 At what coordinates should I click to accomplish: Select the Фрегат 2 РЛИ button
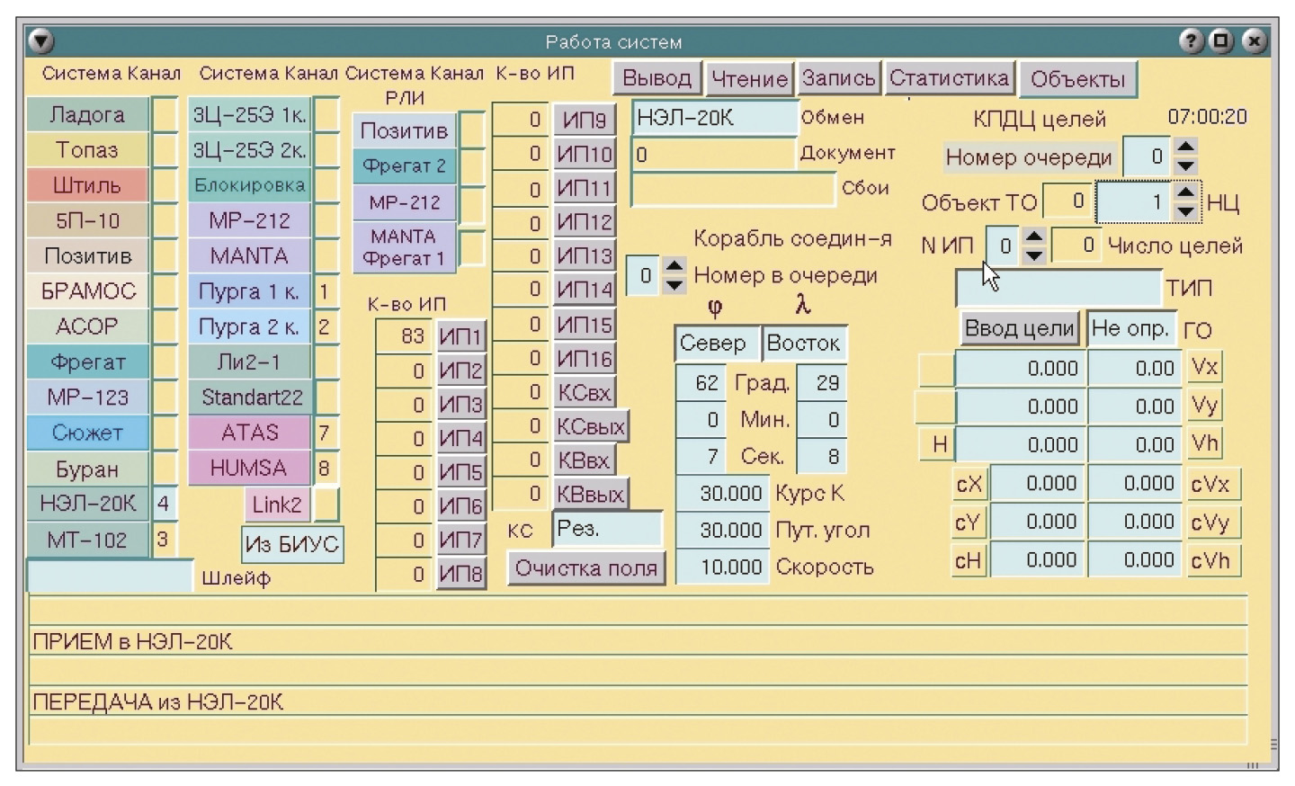[404, 166]
